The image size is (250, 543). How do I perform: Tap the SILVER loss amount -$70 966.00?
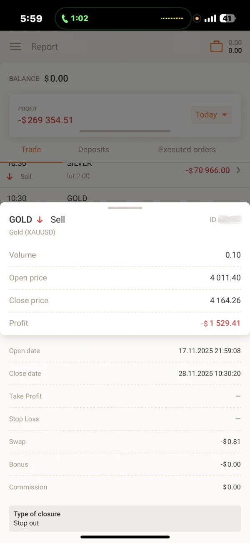(207, 170)
